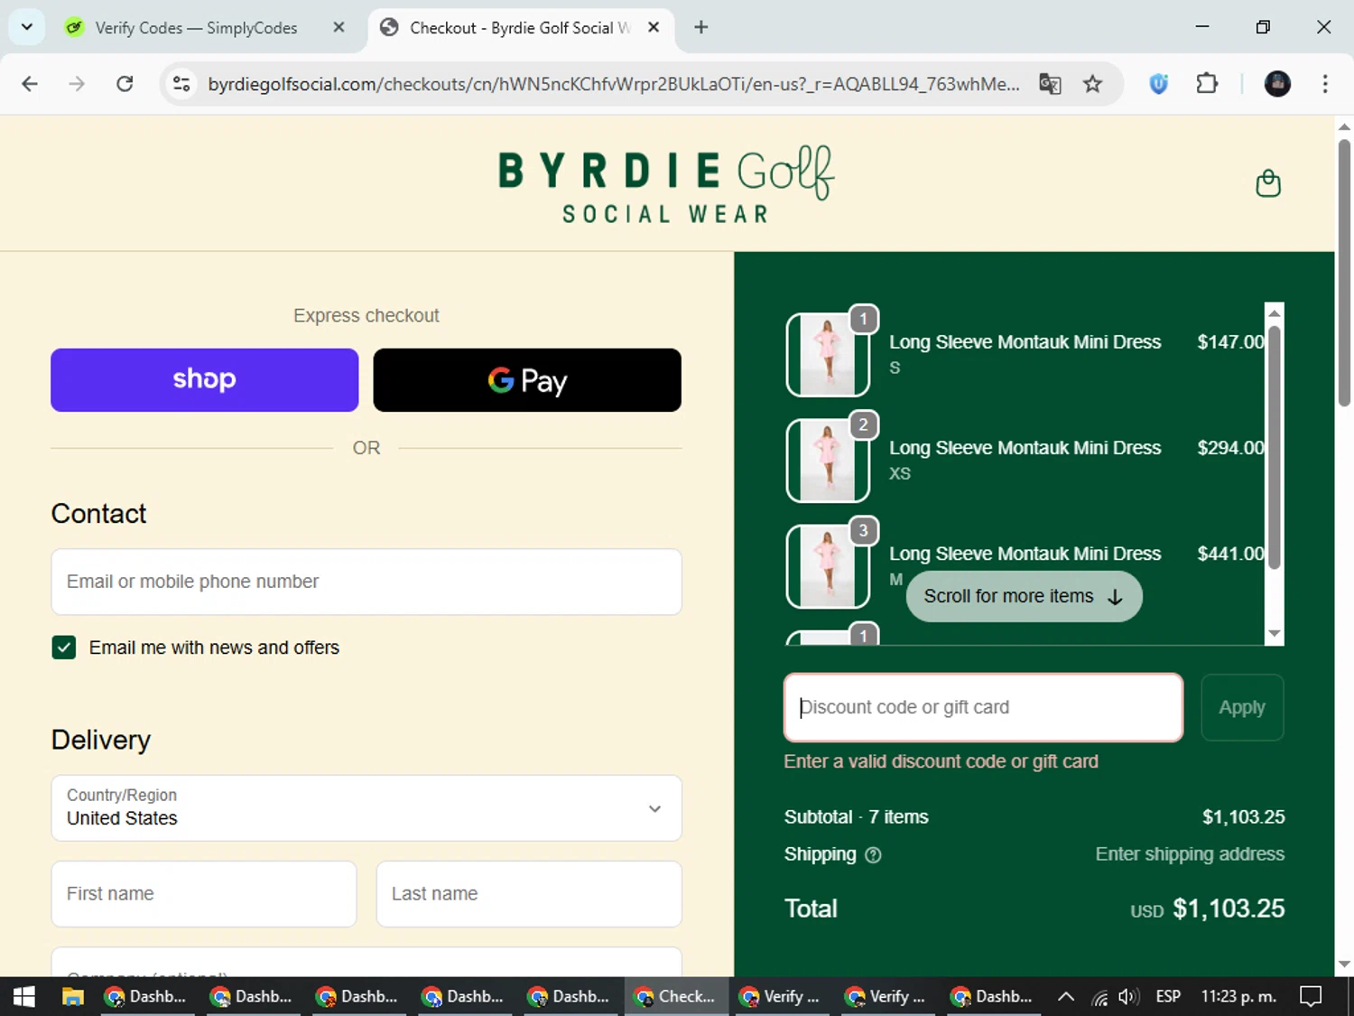Click the order items list scrollbar thumb
Screen dimensions: 1354x1016
click(1275, 447)
